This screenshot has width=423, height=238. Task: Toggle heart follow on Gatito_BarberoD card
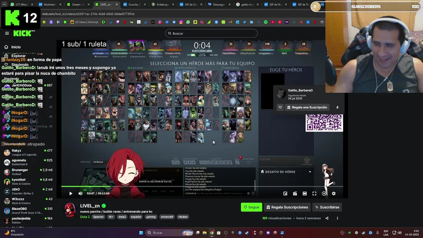click(280, 107)
